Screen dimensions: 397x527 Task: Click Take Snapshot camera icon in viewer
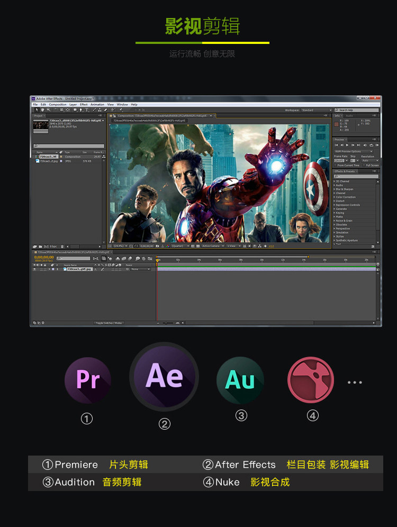pos(157,246)
